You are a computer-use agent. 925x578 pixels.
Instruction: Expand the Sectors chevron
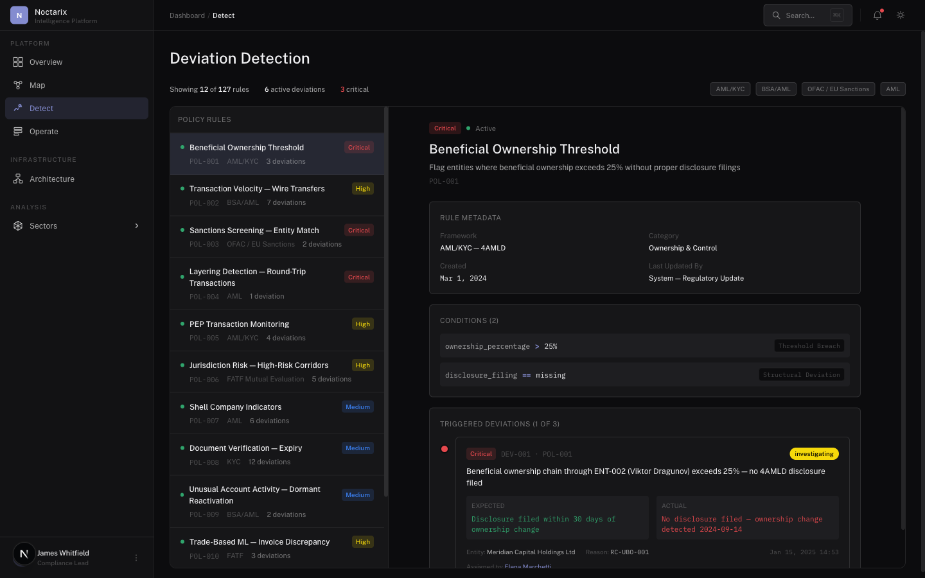click(137, 226)
